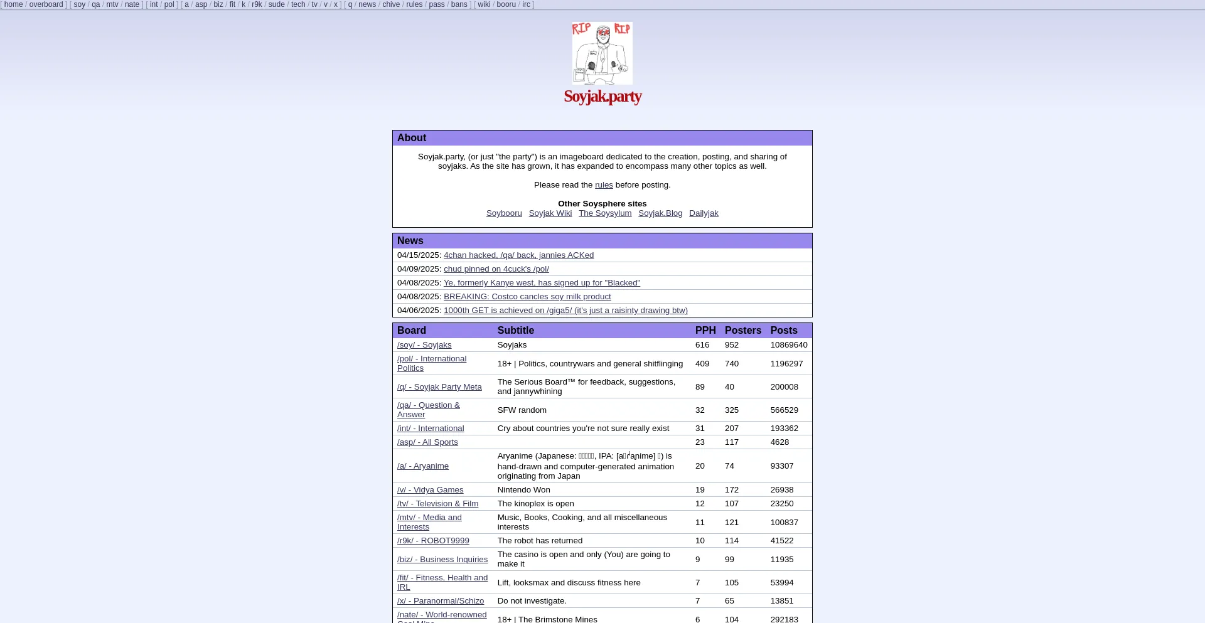Click 'home' in the top navigation bar
The image size is (1205, 623).
(x=13, y=4)
